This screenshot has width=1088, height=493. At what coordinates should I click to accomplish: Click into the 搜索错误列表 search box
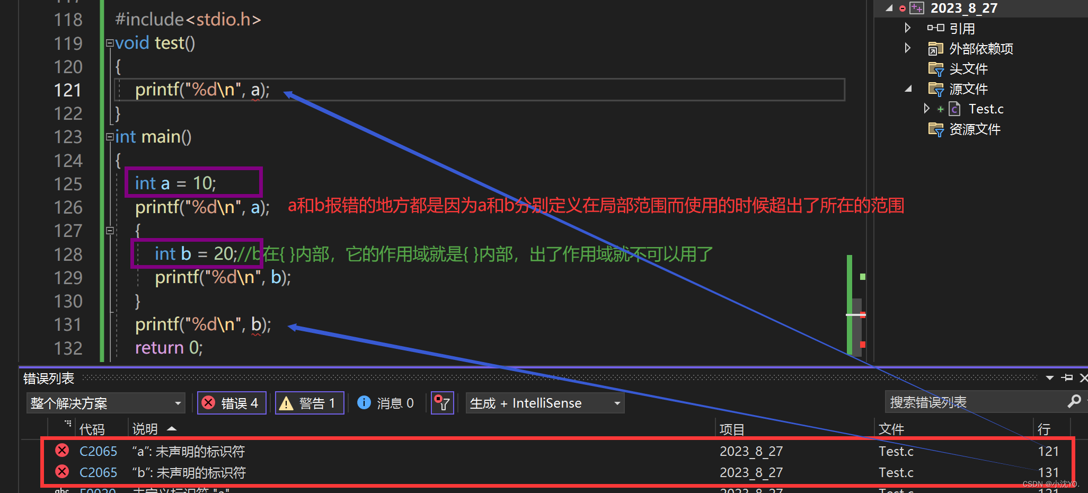point(975,402)
